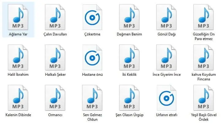Click Güzelliğin On Para etmez file
The image size is (222, 125).
204,17
